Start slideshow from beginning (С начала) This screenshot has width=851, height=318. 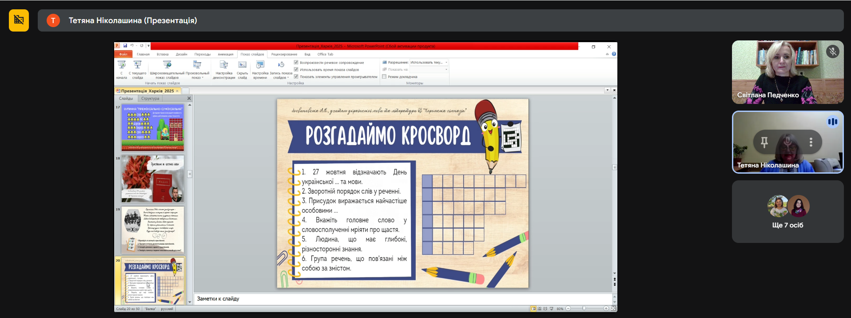coord(121,66)
